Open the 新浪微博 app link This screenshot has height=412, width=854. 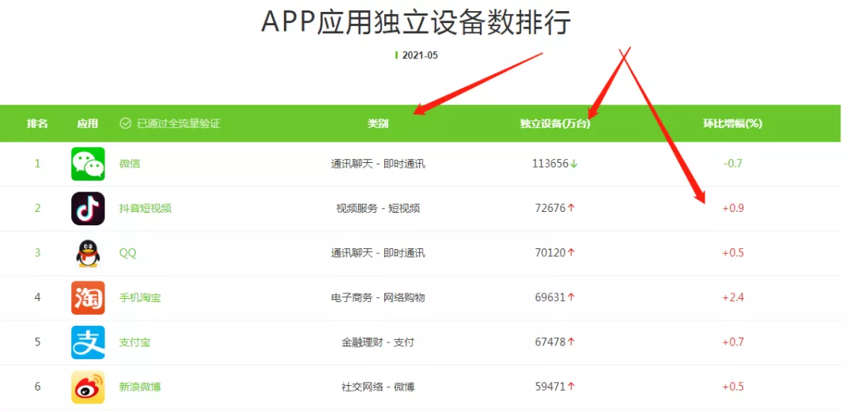pyautogui.click(x=140, y=387)
